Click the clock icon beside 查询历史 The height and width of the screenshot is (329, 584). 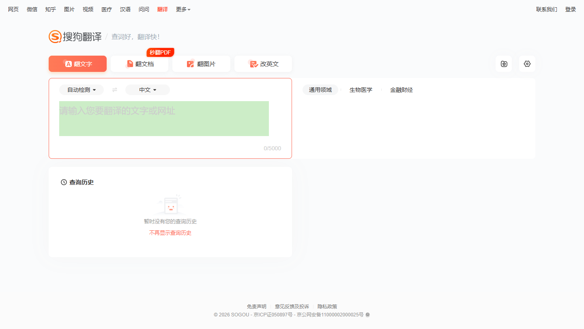coord(64,182)
